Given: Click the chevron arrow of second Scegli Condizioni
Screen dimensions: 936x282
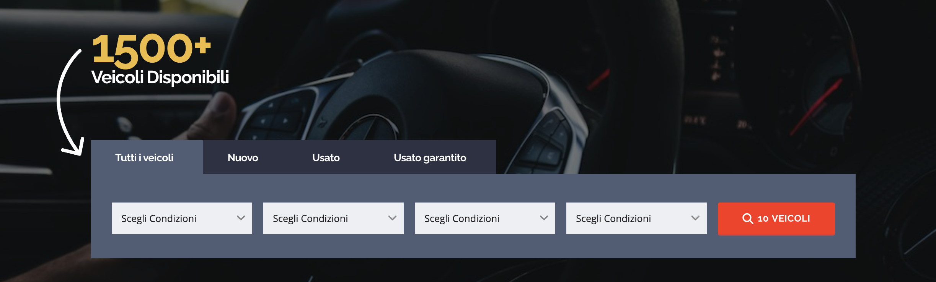Looking at the screenshot, I should point(392,218).
